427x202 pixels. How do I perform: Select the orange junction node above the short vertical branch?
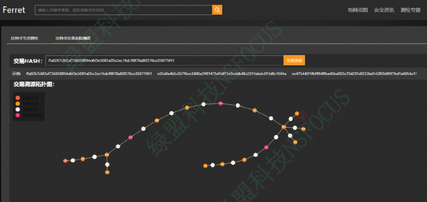point(107,155)
